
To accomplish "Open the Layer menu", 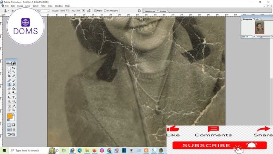I will [28, 6].
